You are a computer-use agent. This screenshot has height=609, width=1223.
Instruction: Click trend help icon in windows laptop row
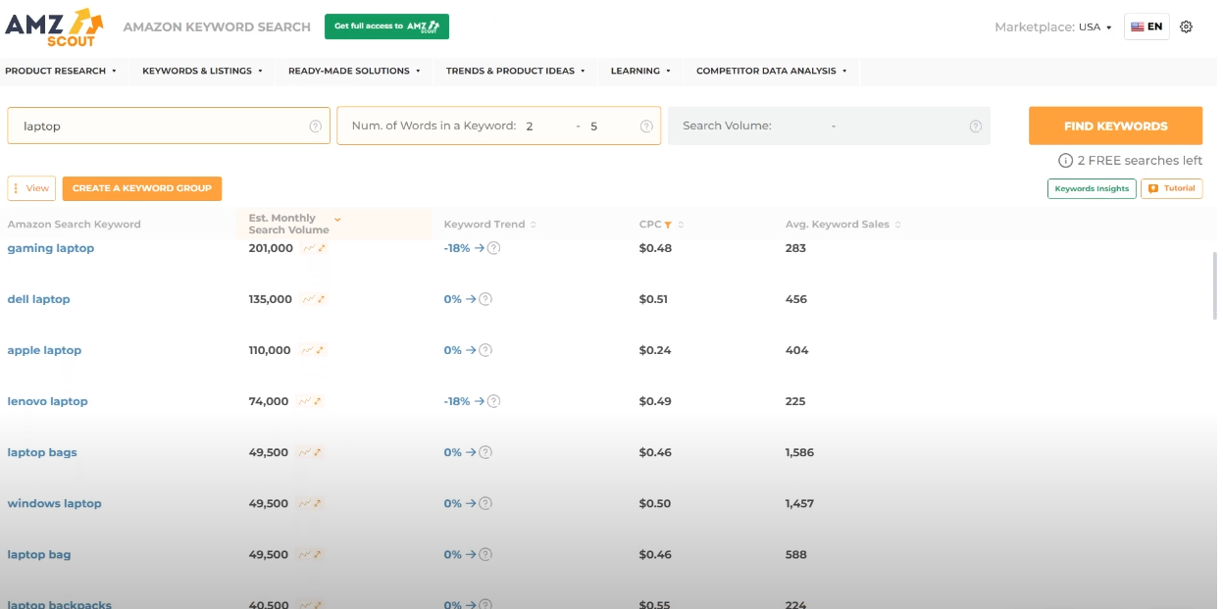pyautogui.click(x=485, y=503)
